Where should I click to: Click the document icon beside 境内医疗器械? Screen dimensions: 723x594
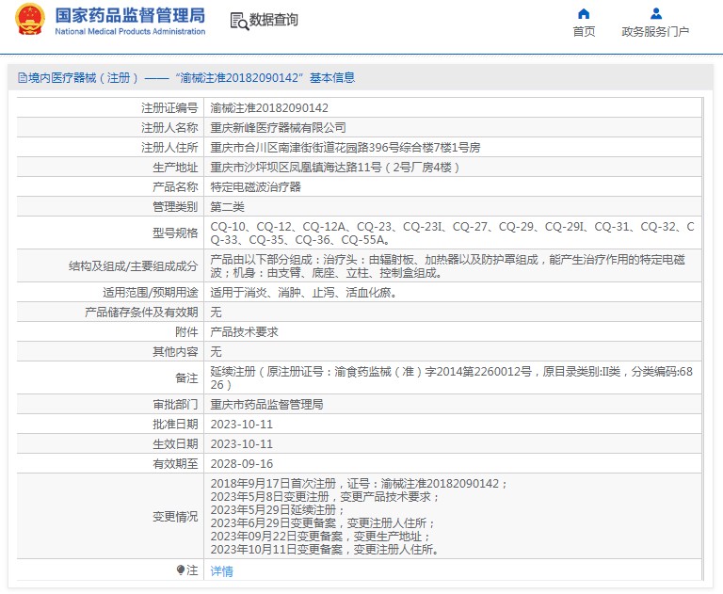click(23, 77)
